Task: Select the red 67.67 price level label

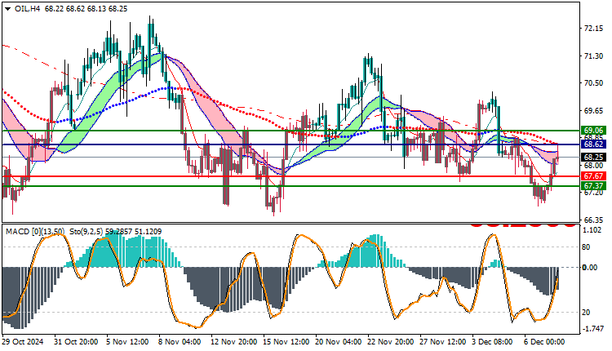Action: click(593, 176)
